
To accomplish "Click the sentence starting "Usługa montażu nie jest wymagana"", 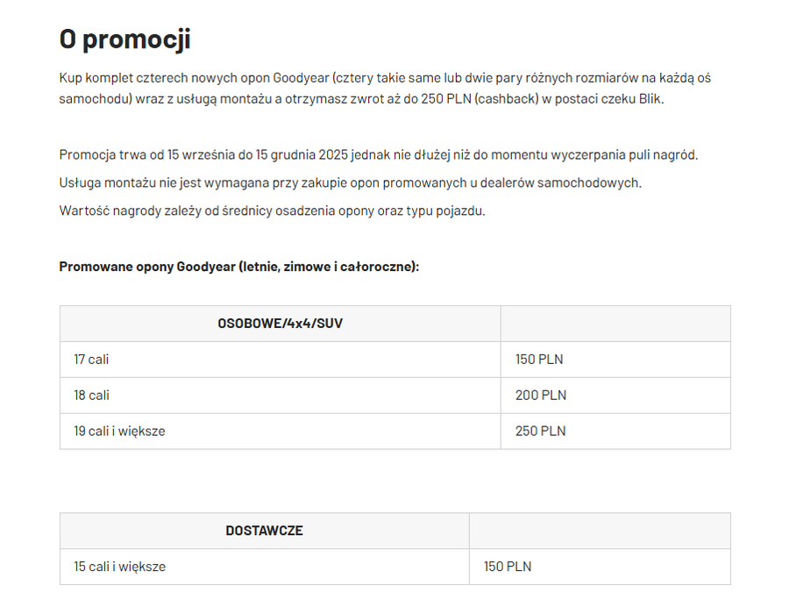I will [351, 183].
